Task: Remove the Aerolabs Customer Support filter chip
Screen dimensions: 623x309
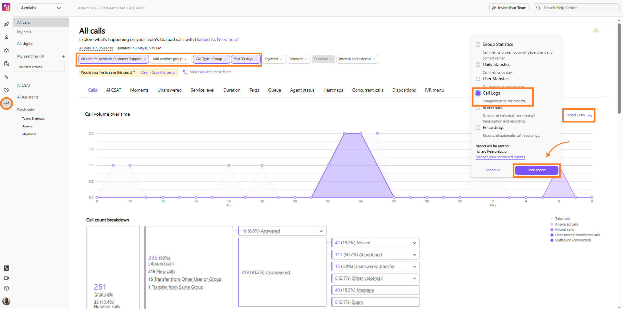Action: 145,59
